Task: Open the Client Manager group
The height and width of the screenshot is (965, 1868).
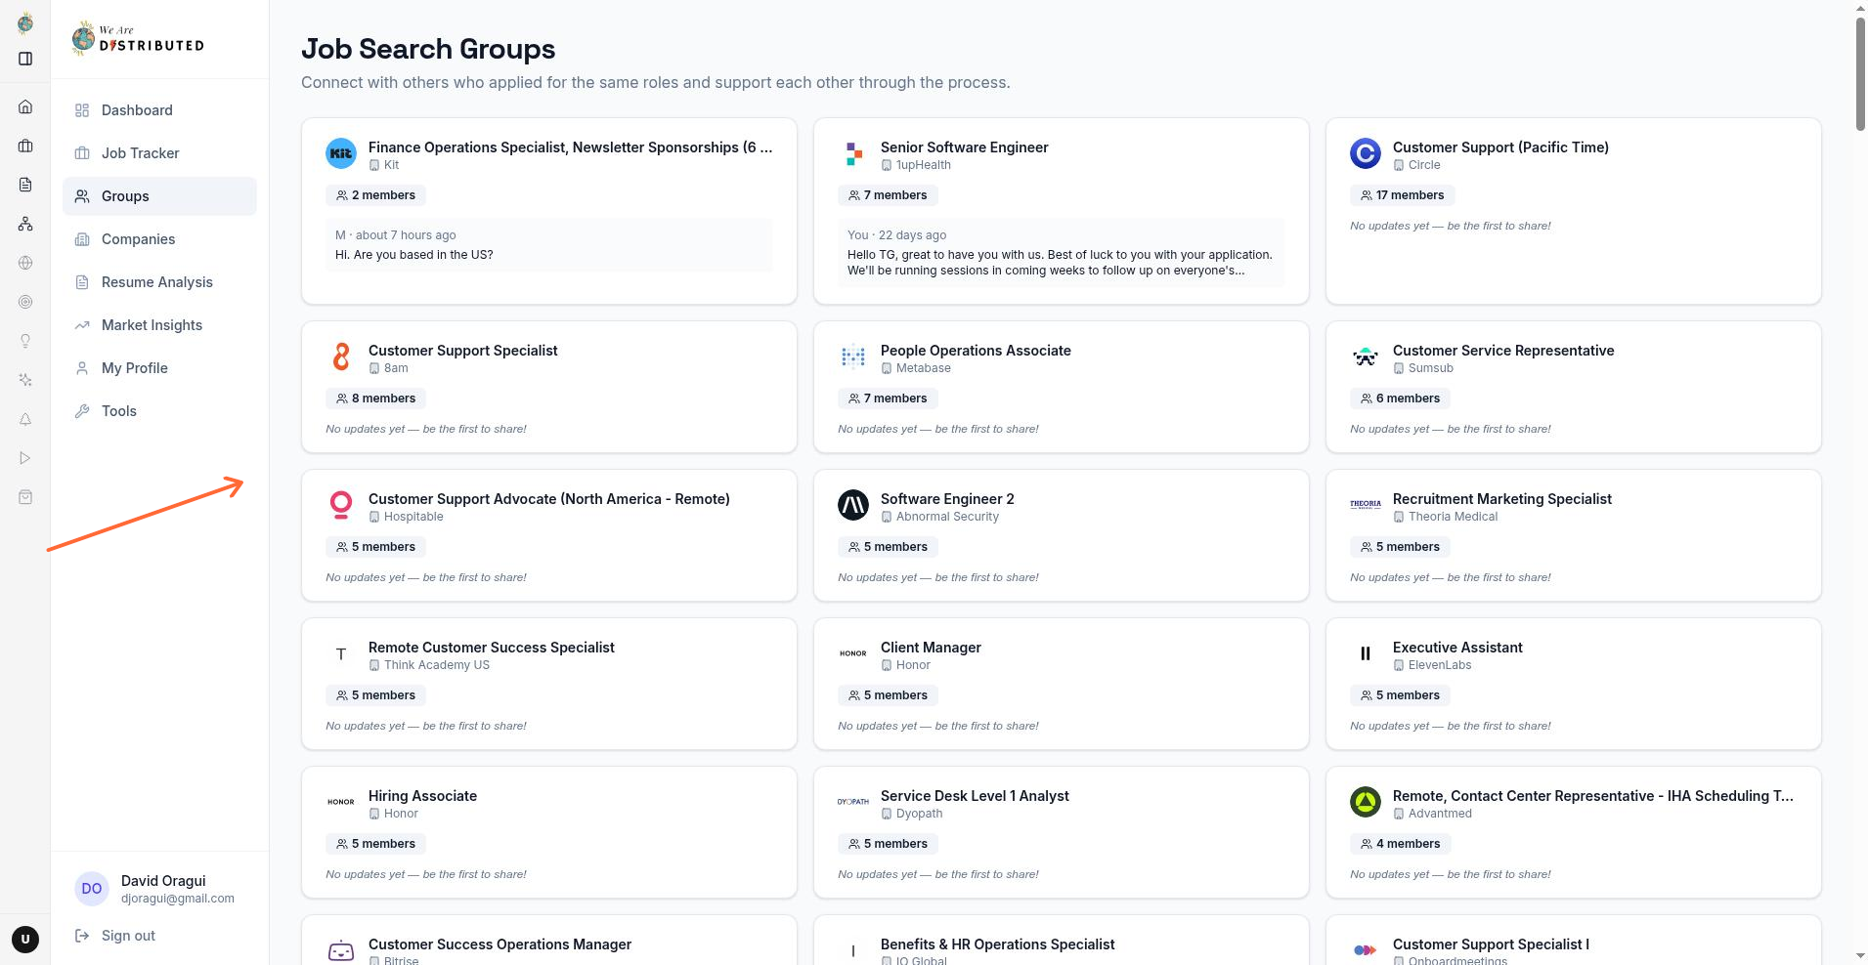Action: point(931,648)
